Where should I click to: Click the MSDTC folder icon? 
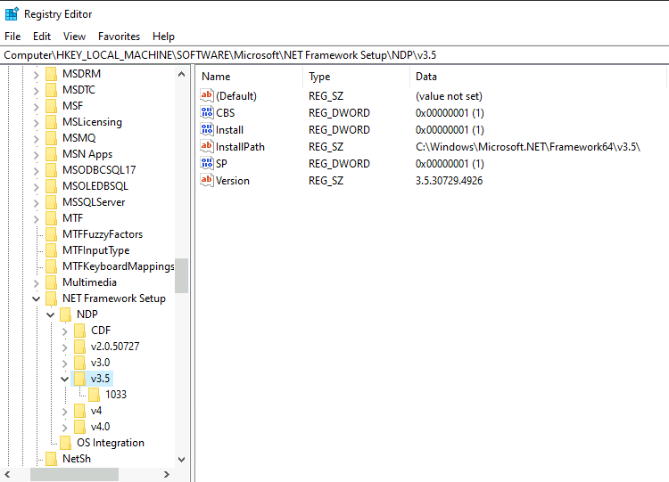51,90
